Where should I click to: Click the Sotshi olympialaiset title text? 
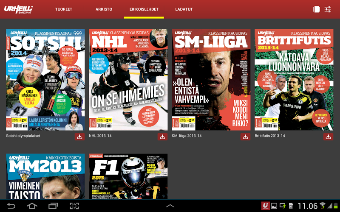(23, 136)
